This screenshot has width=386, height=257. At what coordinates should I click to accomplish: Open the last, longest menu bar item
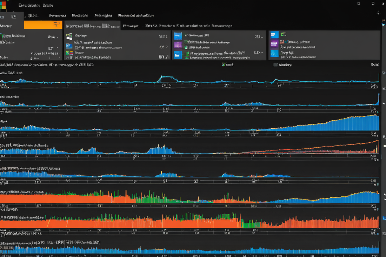coord(136,15)
